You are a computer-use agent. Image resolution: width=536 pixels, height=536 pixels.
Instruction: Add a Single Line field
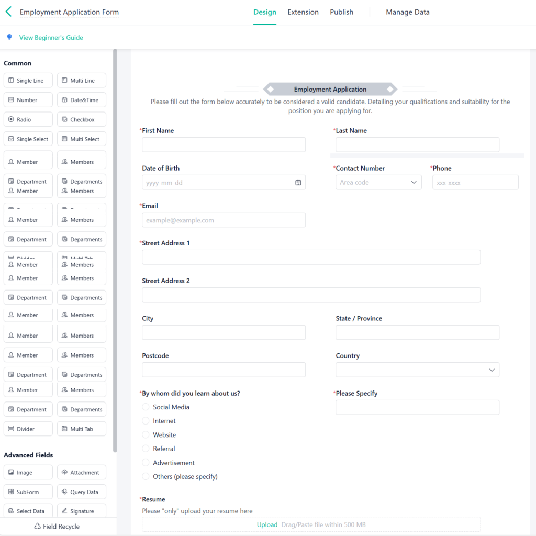pyautogui.click(x=28, y=81)
